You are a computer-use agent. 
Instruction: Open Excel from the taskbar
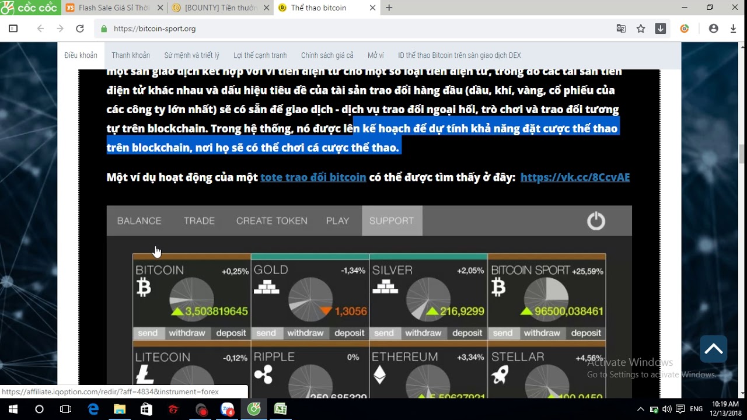pyautogui.click(x=281, y=409)
